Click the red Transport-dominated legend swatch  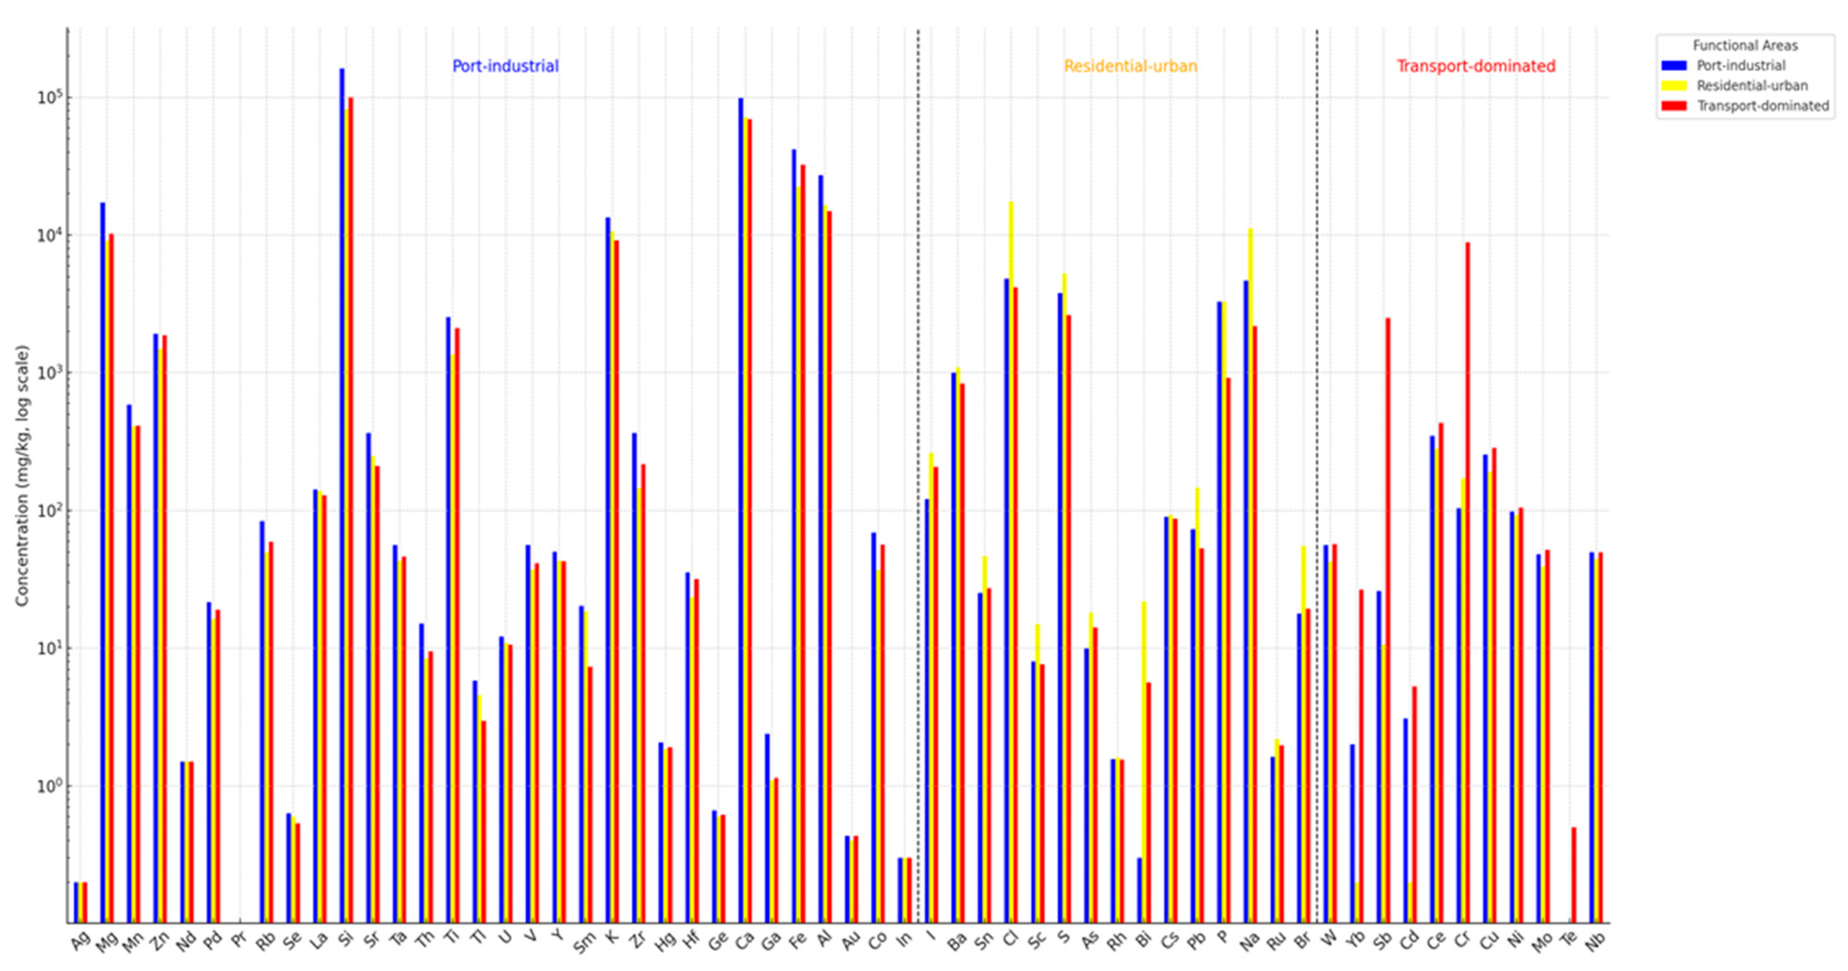[x=1674, y=105]
